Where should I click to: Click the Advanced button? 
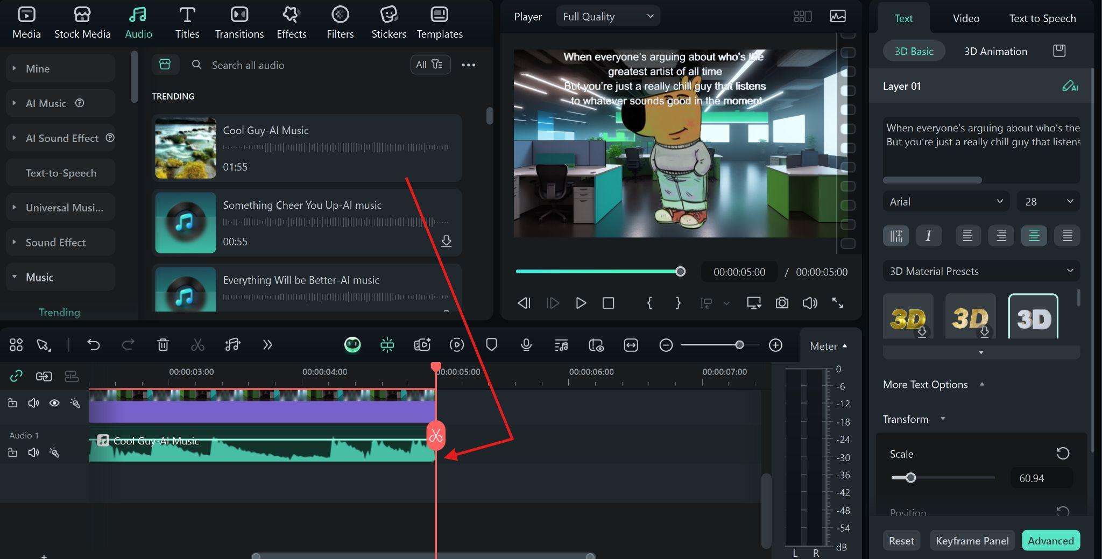pyautogui.click(x=1051, y=541)
